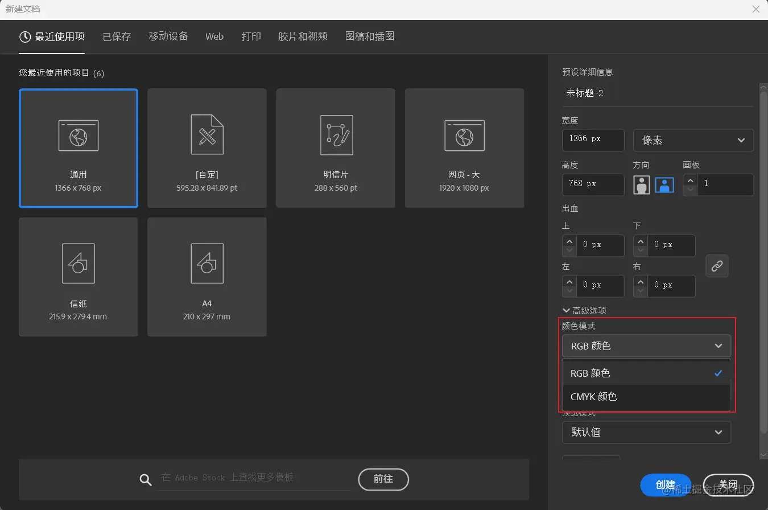Select the portrait orientation icon under 方向
Image resolution: width=768 pixels, height=510 pixels.
point(641,184)
